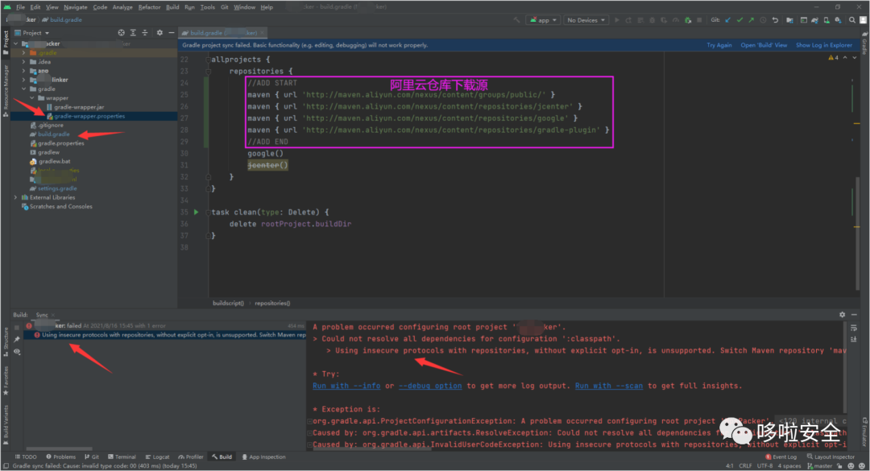The height and width of the screenshot is (471, 870).
Task: Click the Git Update Project blue arrow
Action: click(727, 20)
